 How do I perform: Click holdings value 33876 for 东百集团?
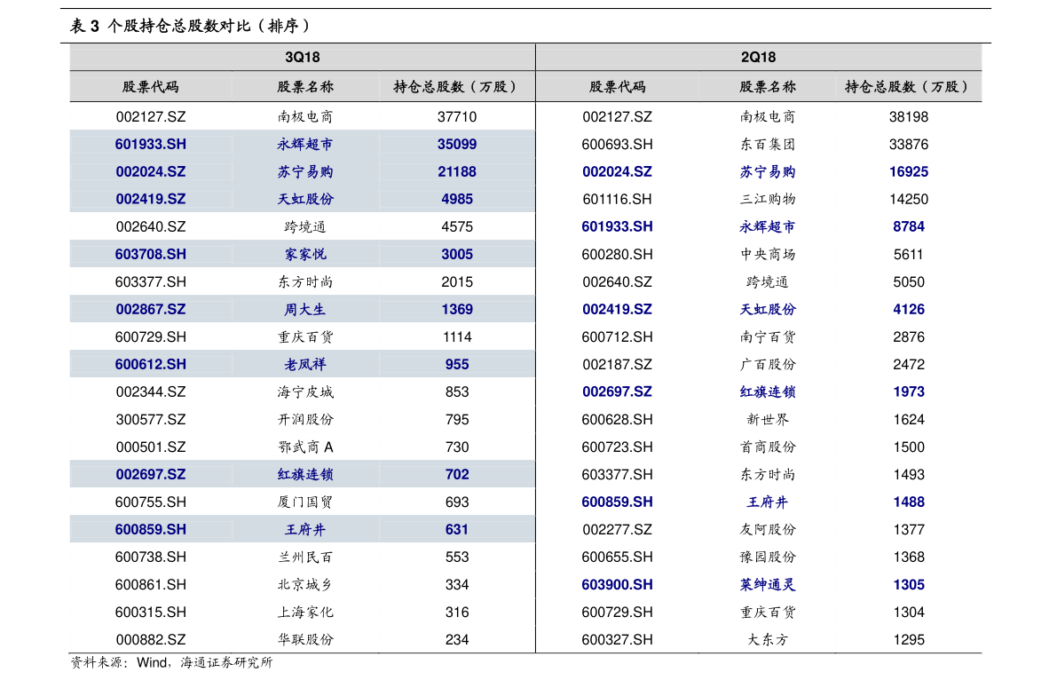pyautogui.click(x=909, y=145)
